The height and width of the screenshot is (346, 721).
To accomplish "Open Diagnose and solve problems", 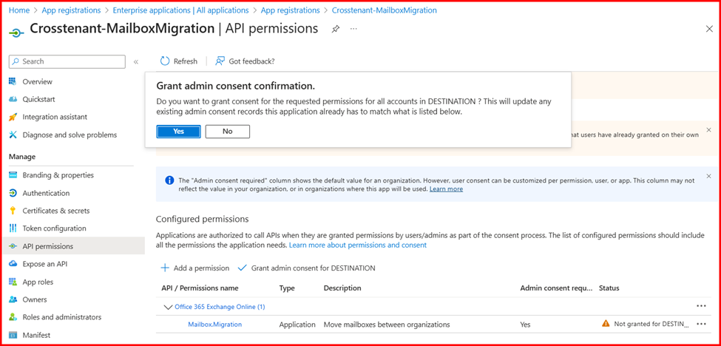I will [x=70, y=135].
